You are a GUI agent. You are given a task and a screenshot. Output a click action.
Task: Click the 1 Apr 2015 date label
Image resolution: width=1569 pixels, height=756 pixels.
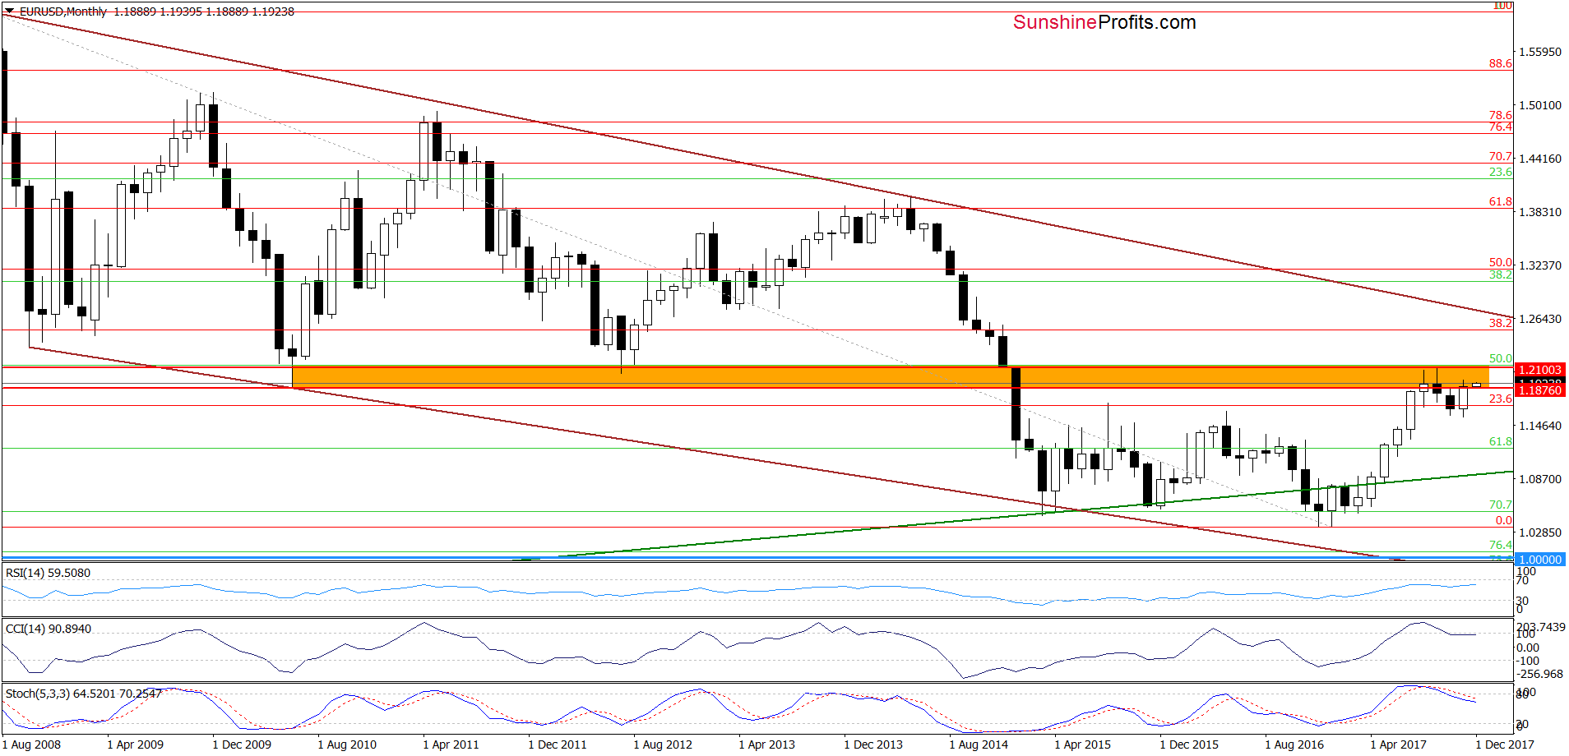tap(1082, 744)
